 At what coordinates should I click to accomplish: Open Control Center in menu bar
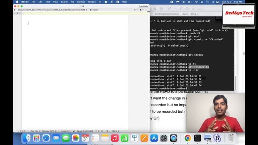218,2
